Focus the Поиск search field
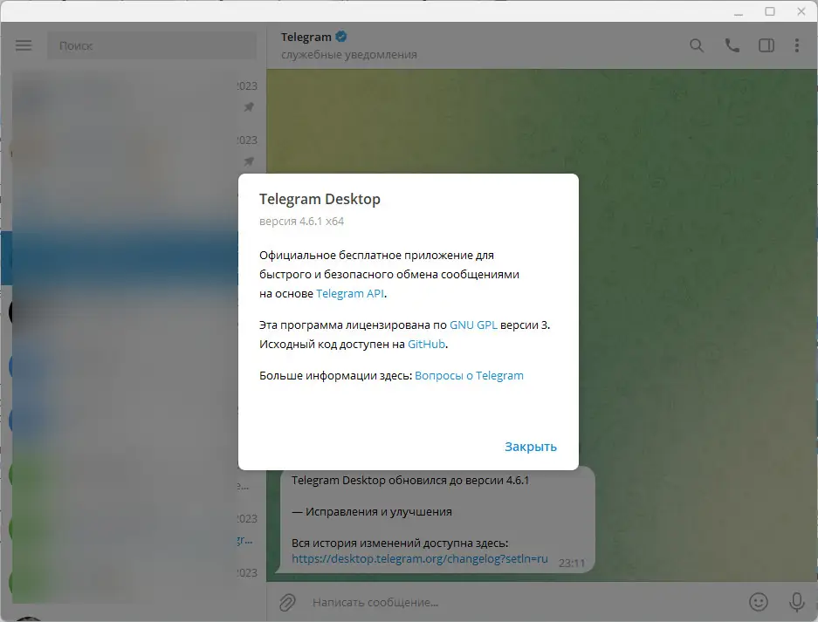The width and height of the screenshot is (818, 622). pos(152,46)
